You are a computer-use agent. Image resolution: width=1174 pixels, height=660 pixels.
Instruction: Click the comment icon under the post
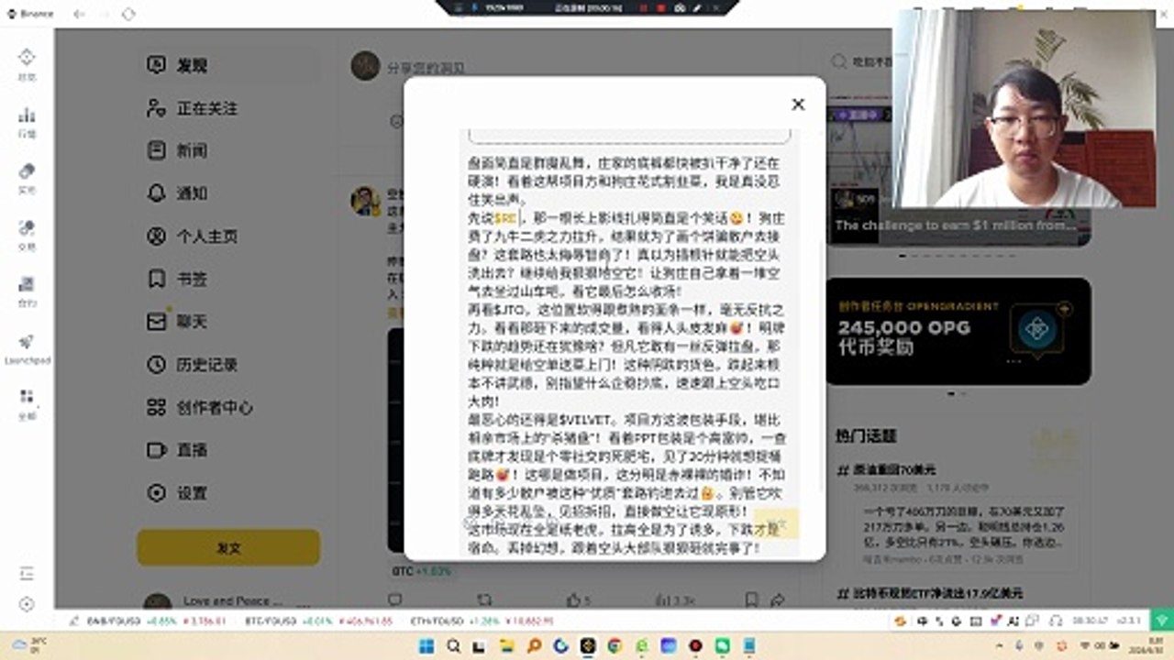(x=394, y=600)
